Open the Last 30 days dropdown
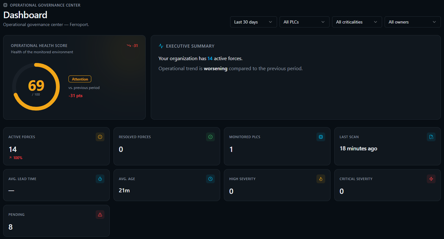This screenshot has height=239, width=444. (x=254, y=22)
